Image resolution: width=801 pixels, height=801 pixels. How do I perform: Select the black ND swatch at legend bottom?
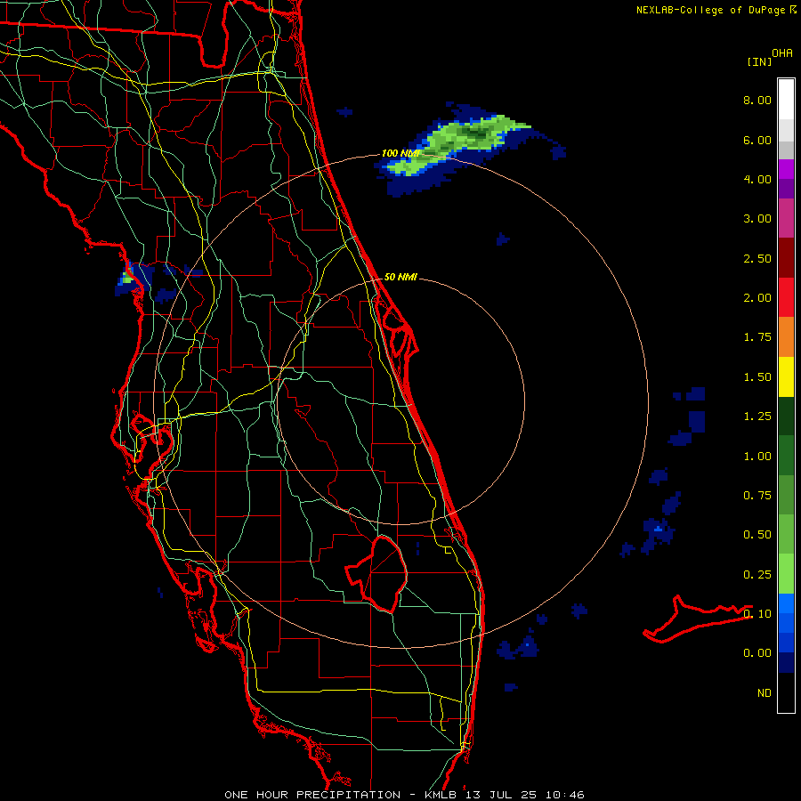[786, 692]
